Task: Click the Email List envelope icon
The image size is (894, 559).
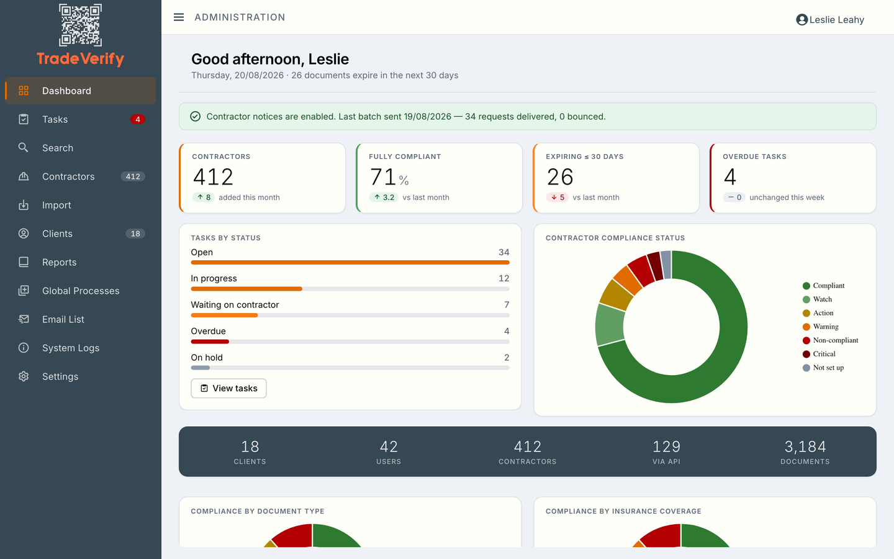Action: (x=24, y=319)
